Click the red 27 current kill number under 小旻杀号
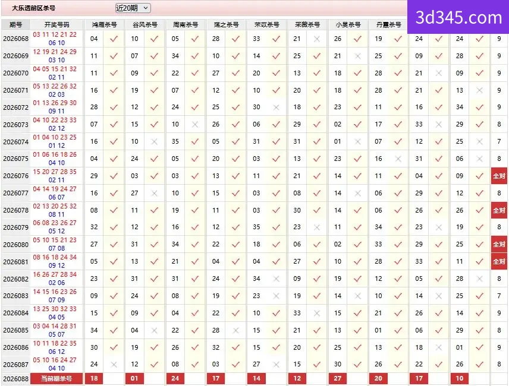509x386 pixels. [x=338, y=378]
